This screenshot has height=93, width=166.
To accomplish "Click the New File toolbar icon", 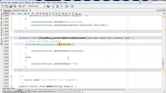I will tap(3, 6).
